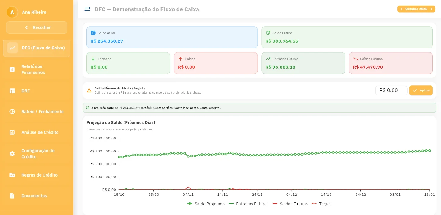Click the red Saídas Futuras spike at 04/11
The width and height of the screenshot is (441, 215).
pyautogui.click(x=188, y=187)
